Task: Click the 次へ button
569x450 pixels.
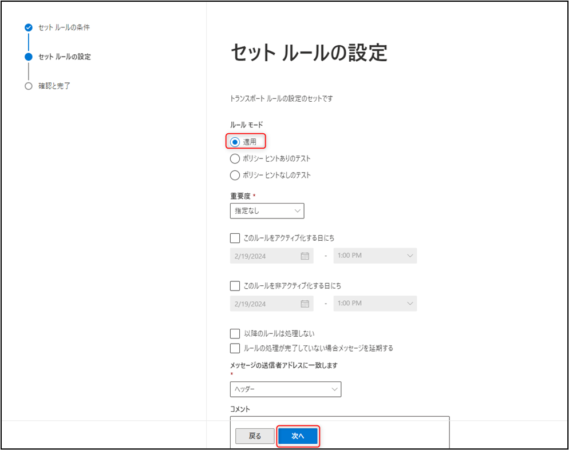Action: [x=298, y=436]
